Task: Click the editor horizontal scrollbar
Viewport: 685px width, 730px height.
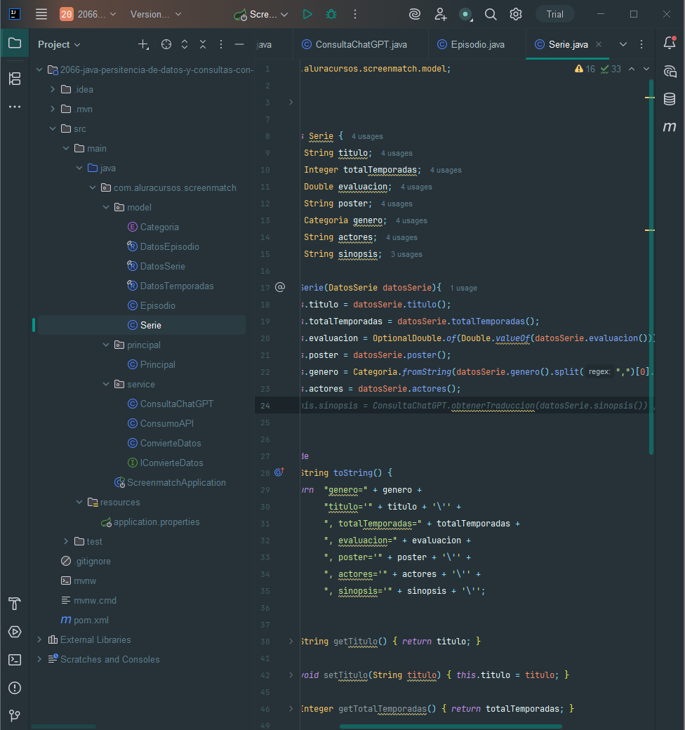Action: click(451, 726)
